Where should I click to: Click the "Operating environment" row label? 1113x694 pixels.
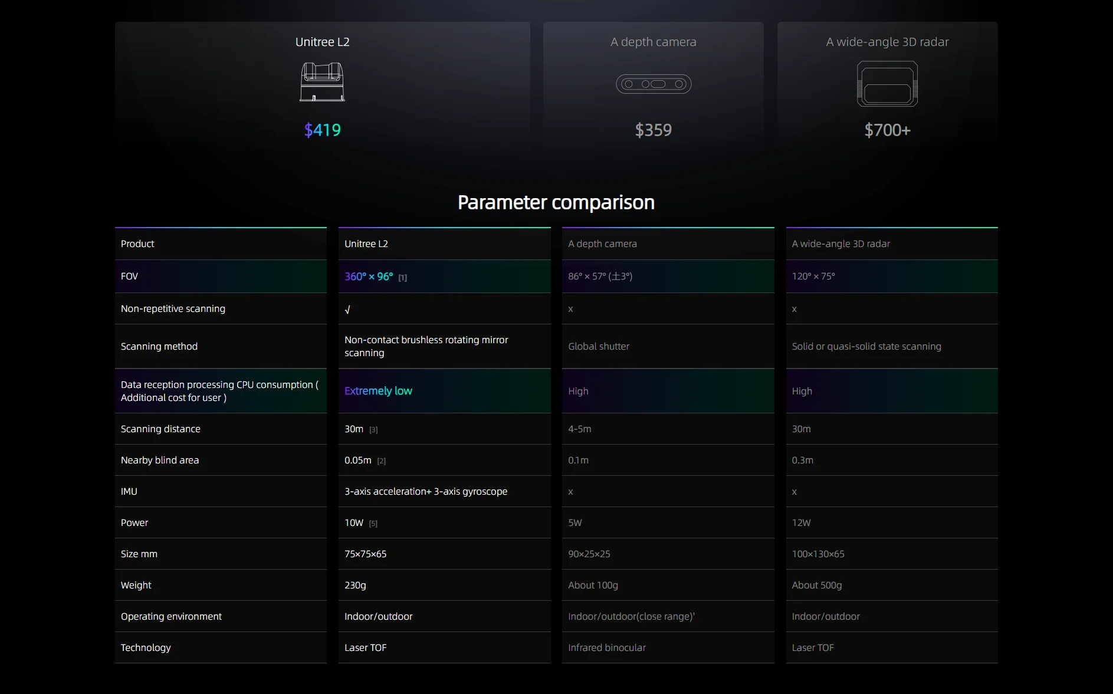click(171, 616)
